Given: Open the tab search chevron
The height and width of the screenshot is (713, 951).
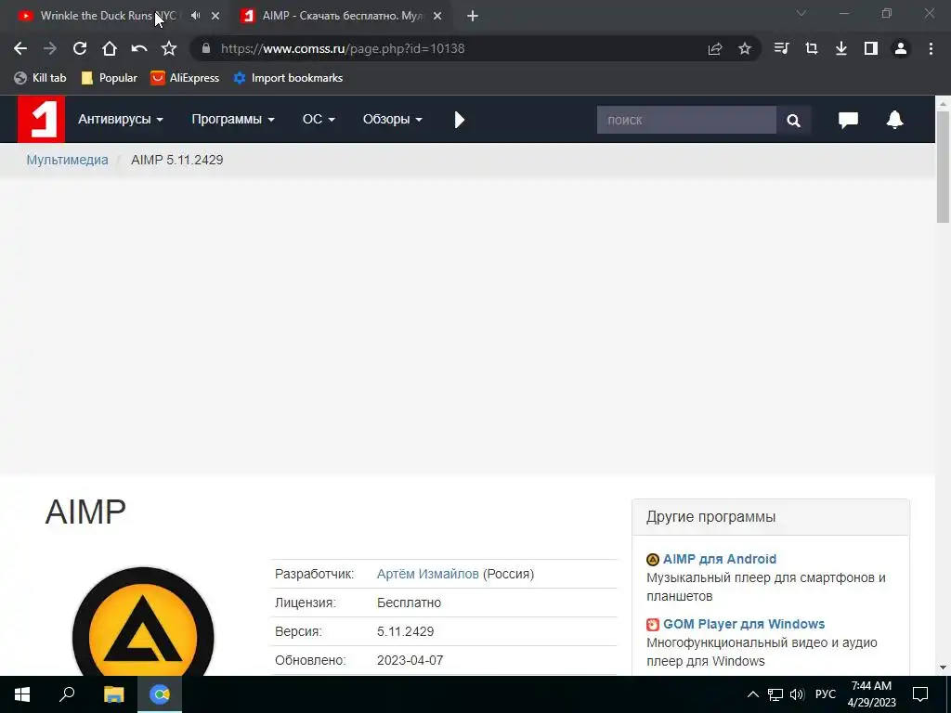Looking at the screenshot, I should [801, 13].
